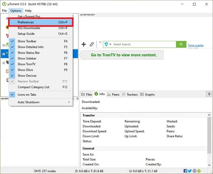Expand the highlighted sidebar tree node
Screen dimensions: 213x174
(x=4, y=54)
